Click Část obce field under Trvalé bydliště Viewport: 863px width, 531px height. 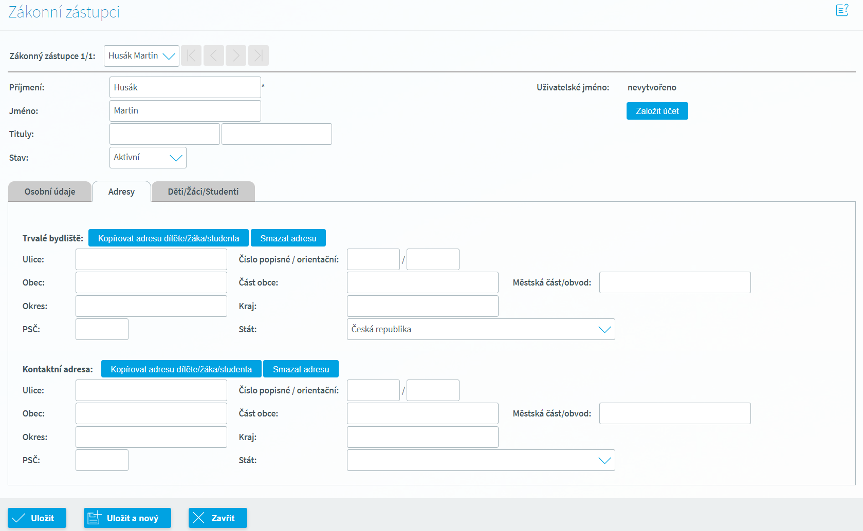click(423, 282)
